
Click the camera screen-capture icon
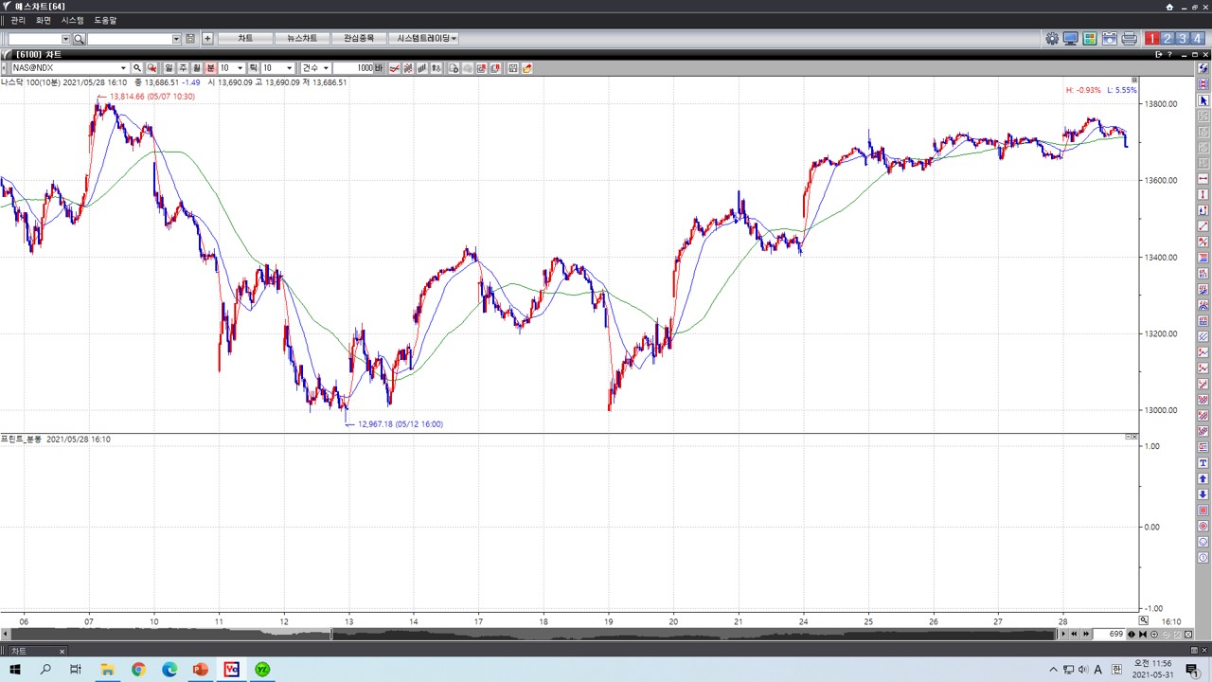1110,39
